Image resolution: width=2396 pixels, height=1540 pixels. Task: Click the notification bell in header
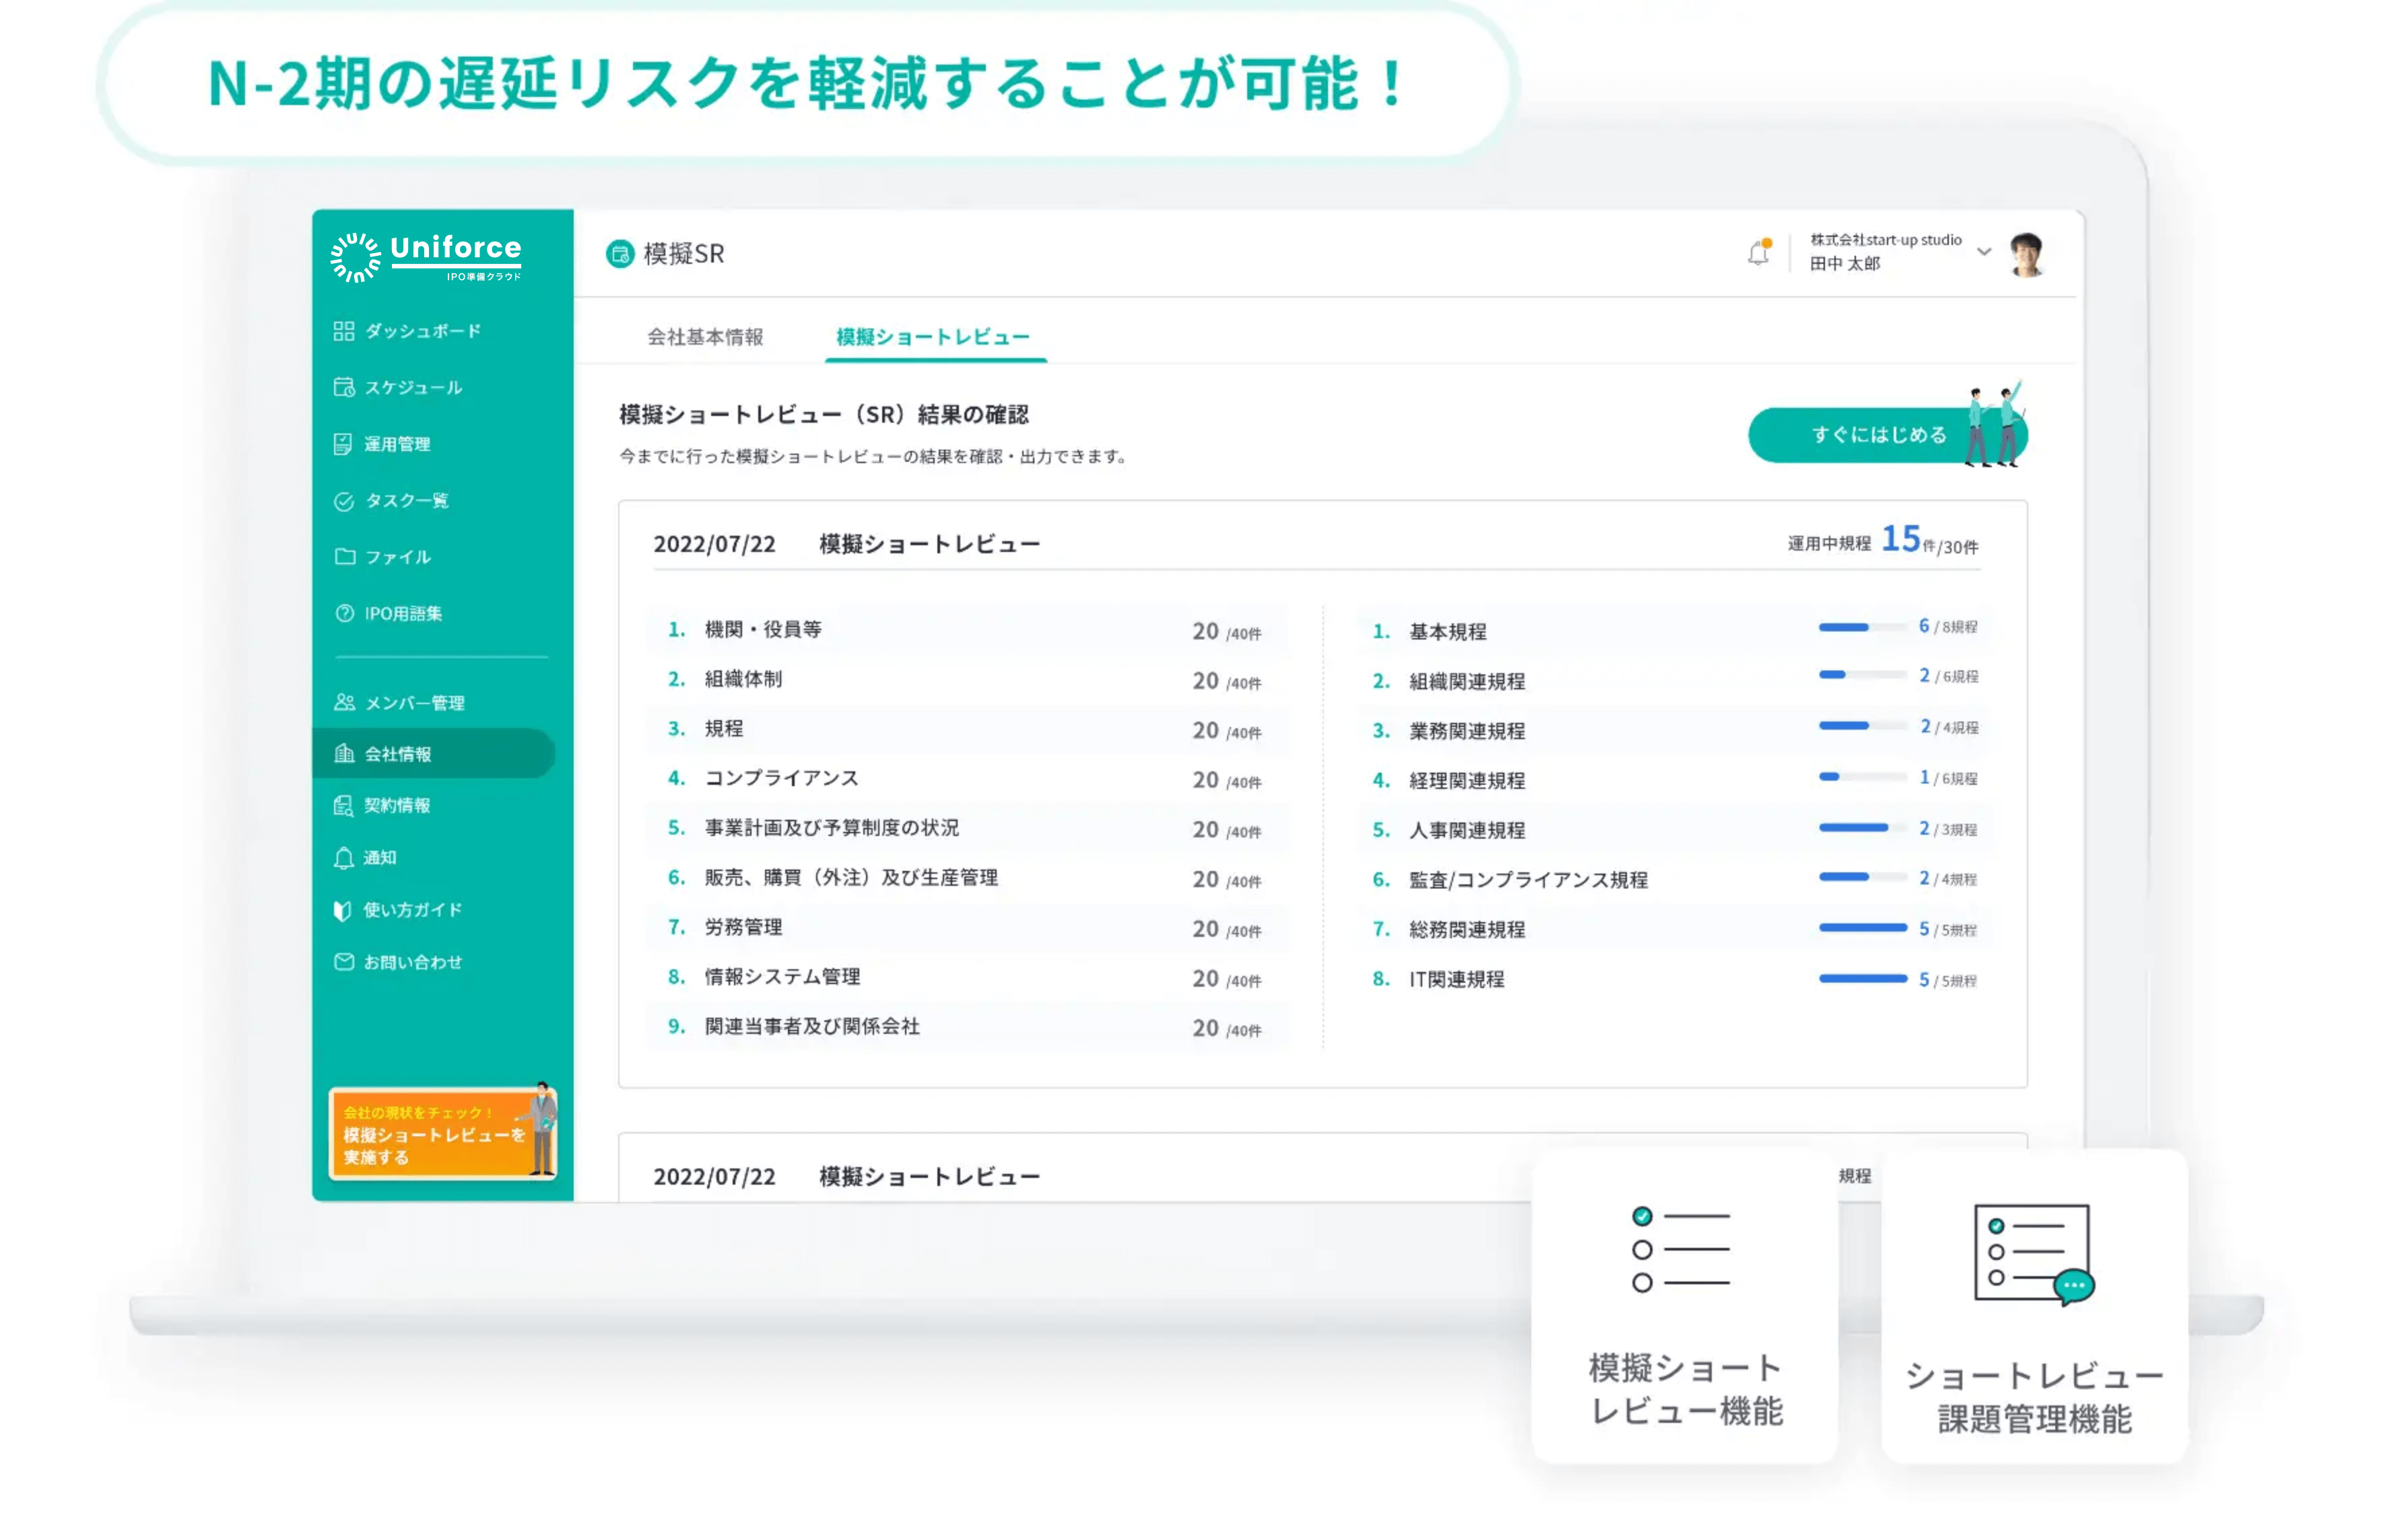point(1758,253)
